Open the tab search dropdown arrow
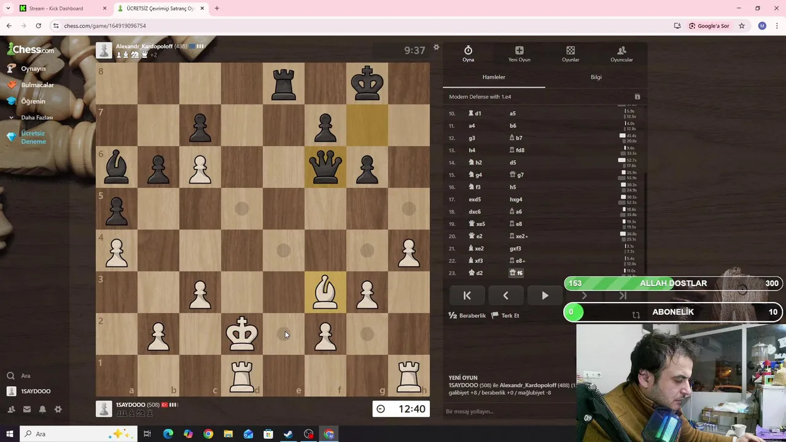This screenshot has width=786, height=442. tap(8, 9)
